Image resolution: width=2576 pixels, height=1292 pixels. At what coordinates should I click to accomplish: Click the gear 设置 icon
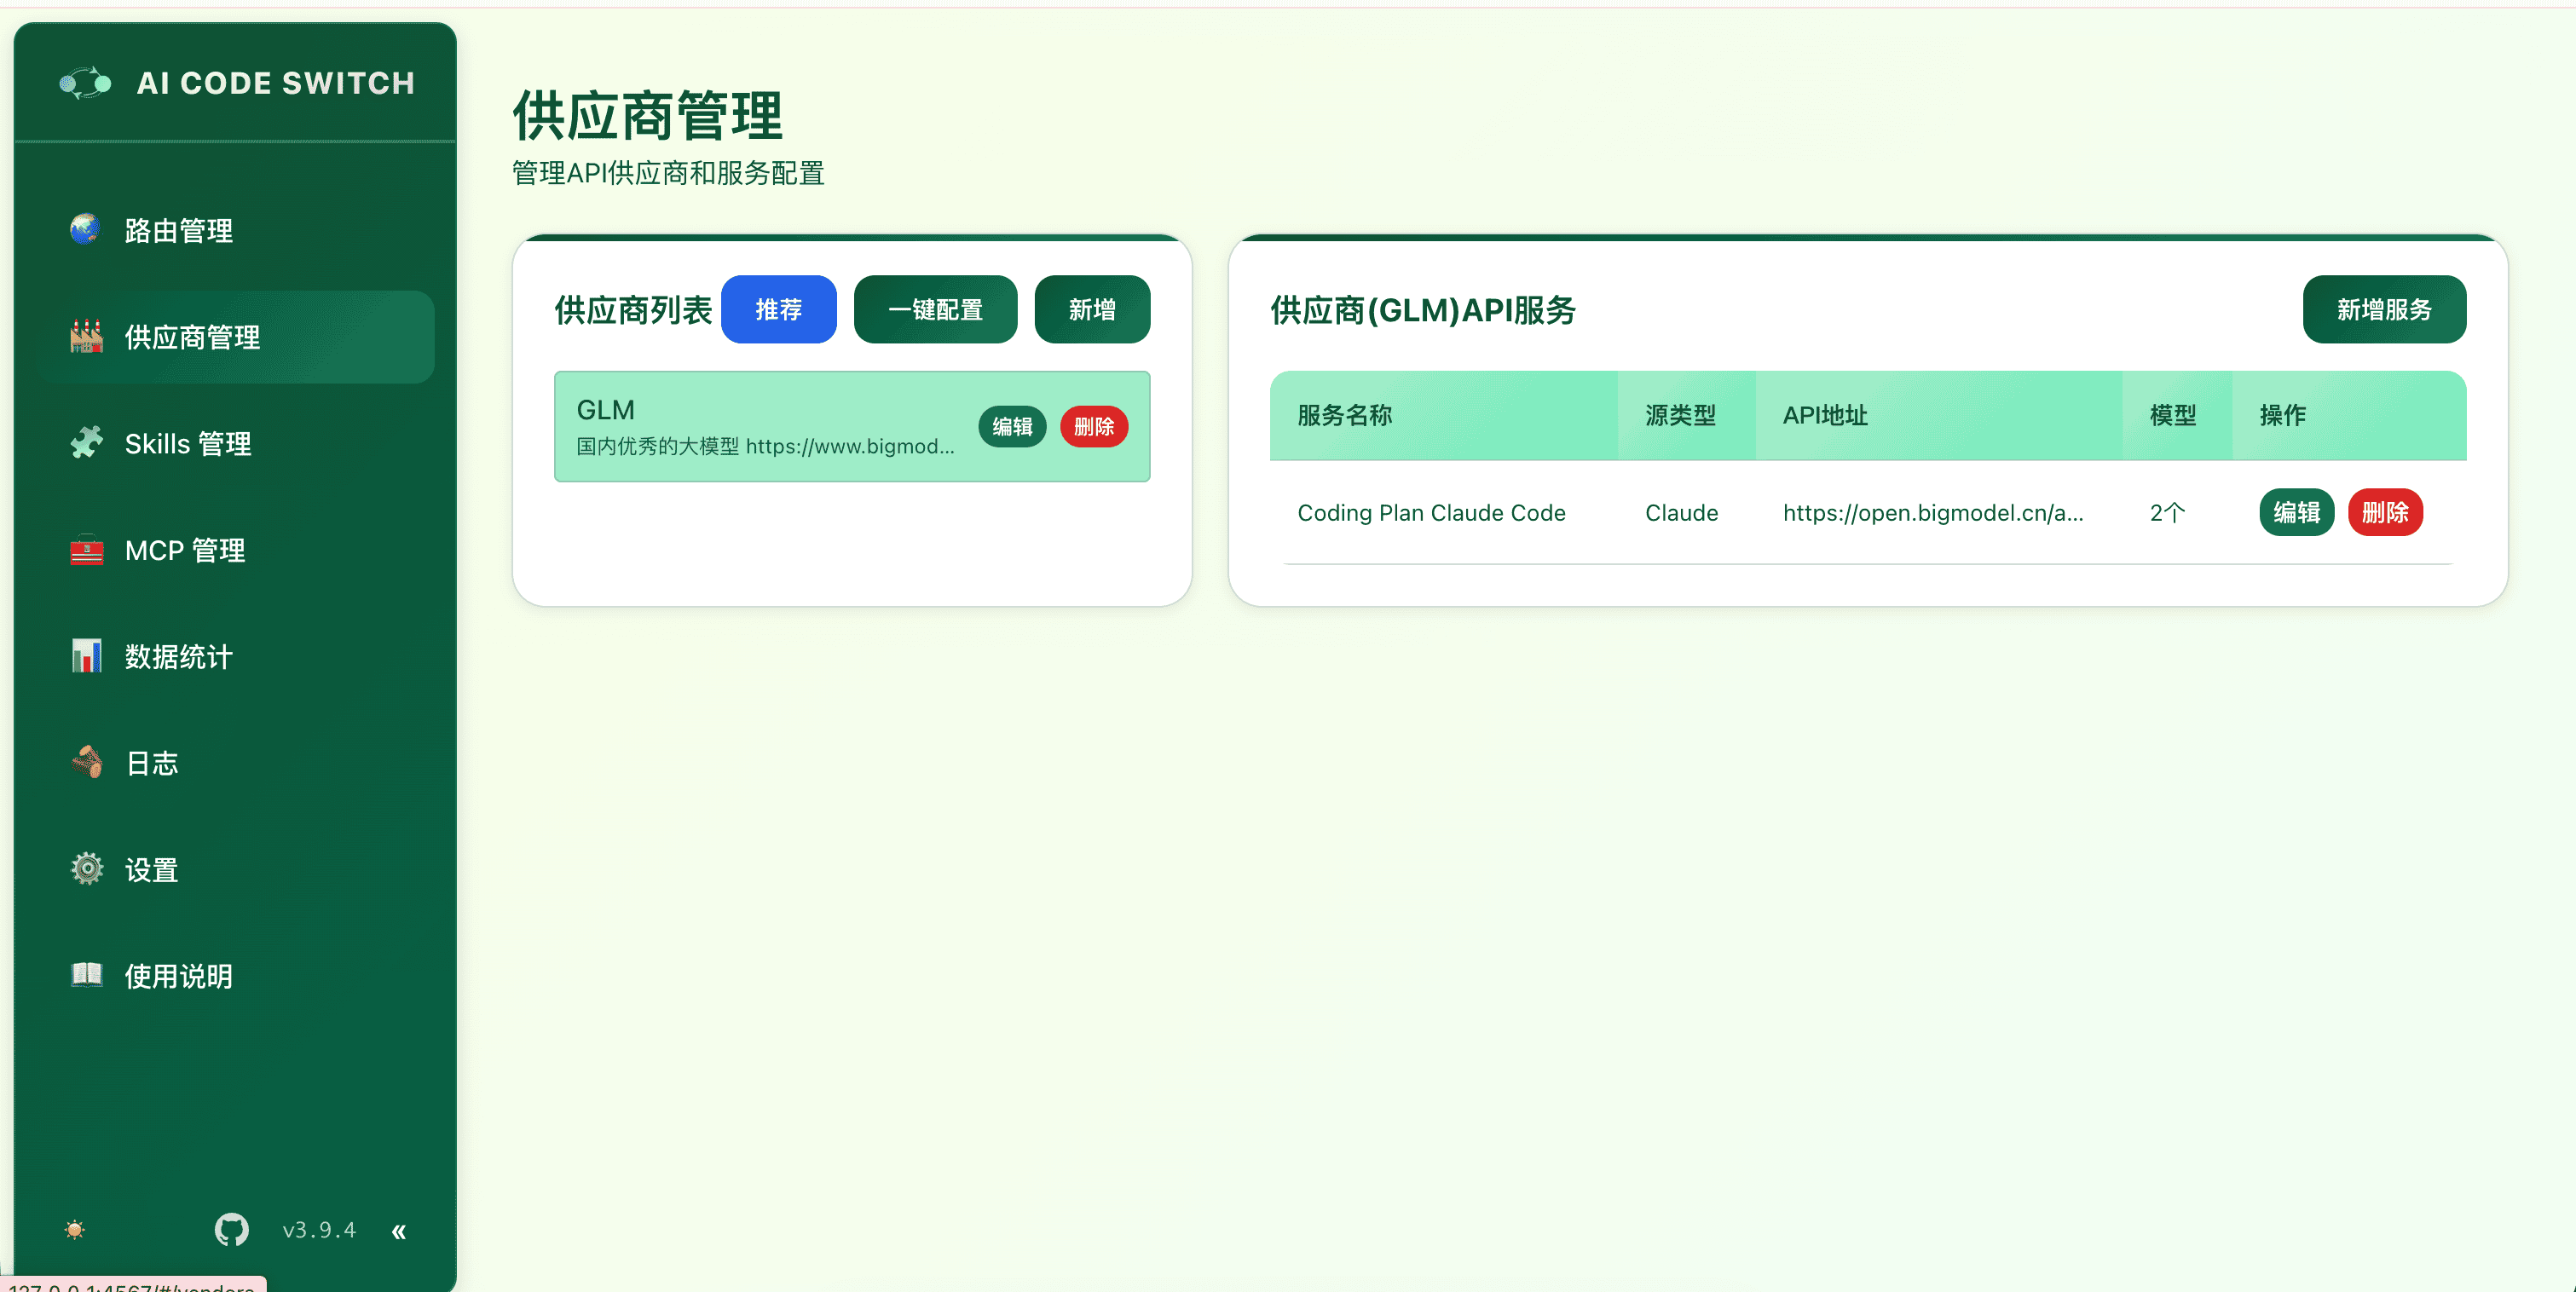[x=86, y=869]
